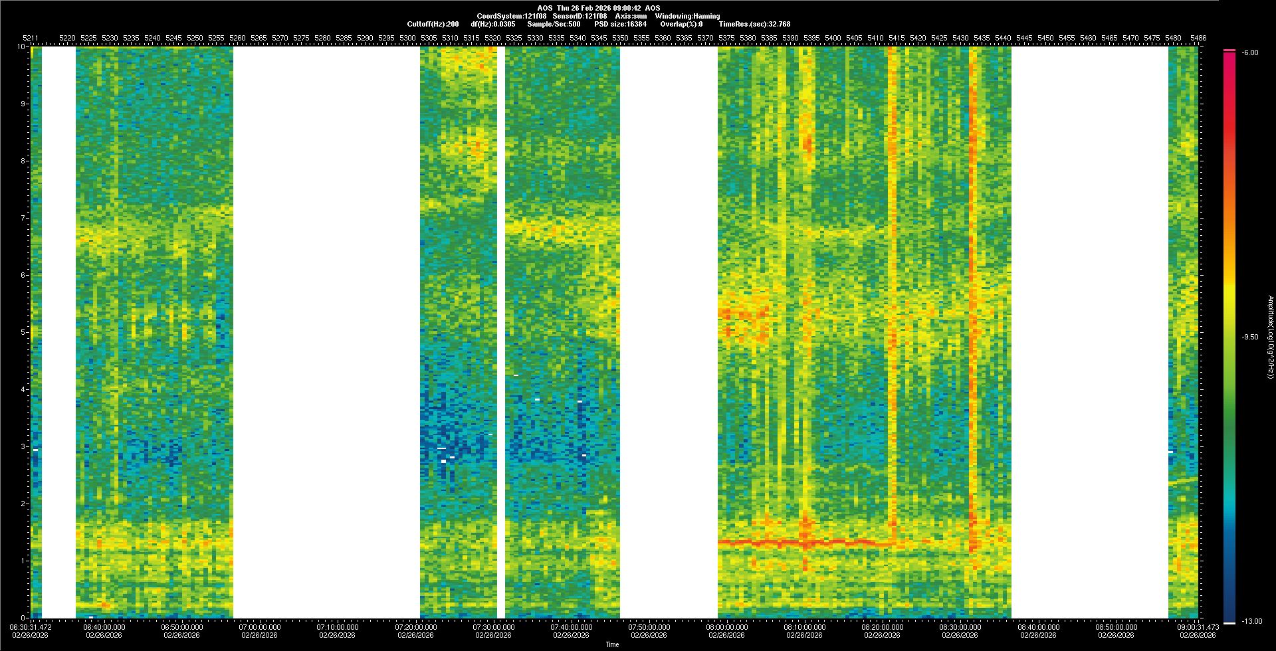1276x651 pixels.
Task: Click the "08:00:00.000" time axis label
Action: click(x=726, y=626)
